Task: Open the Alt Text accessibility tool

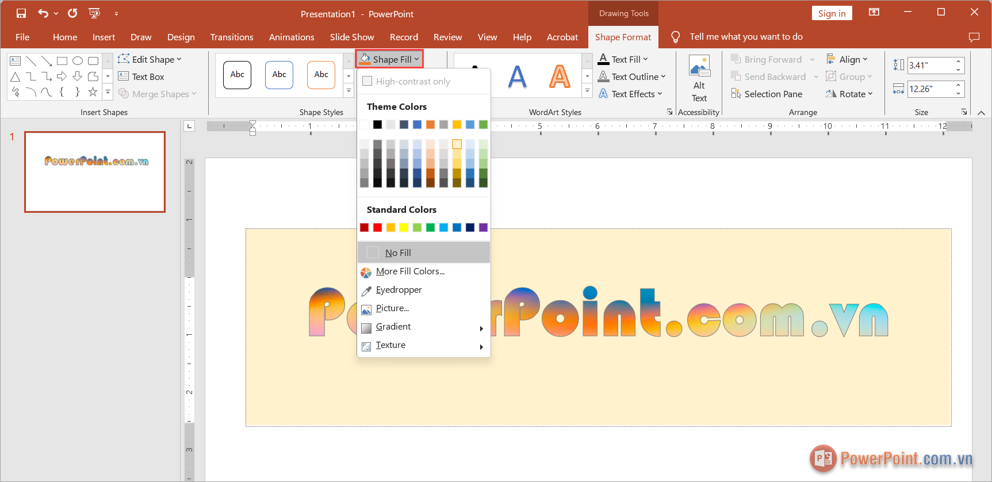Action: (x=699, y=79)
